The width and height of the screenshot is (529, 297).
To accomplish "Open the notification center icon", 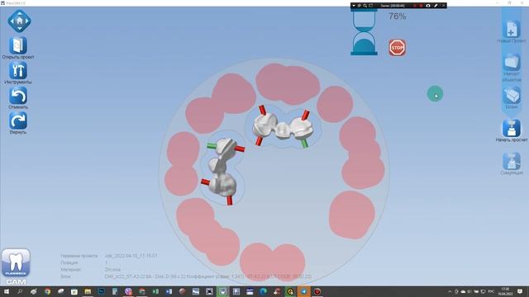I will [520, 291].
